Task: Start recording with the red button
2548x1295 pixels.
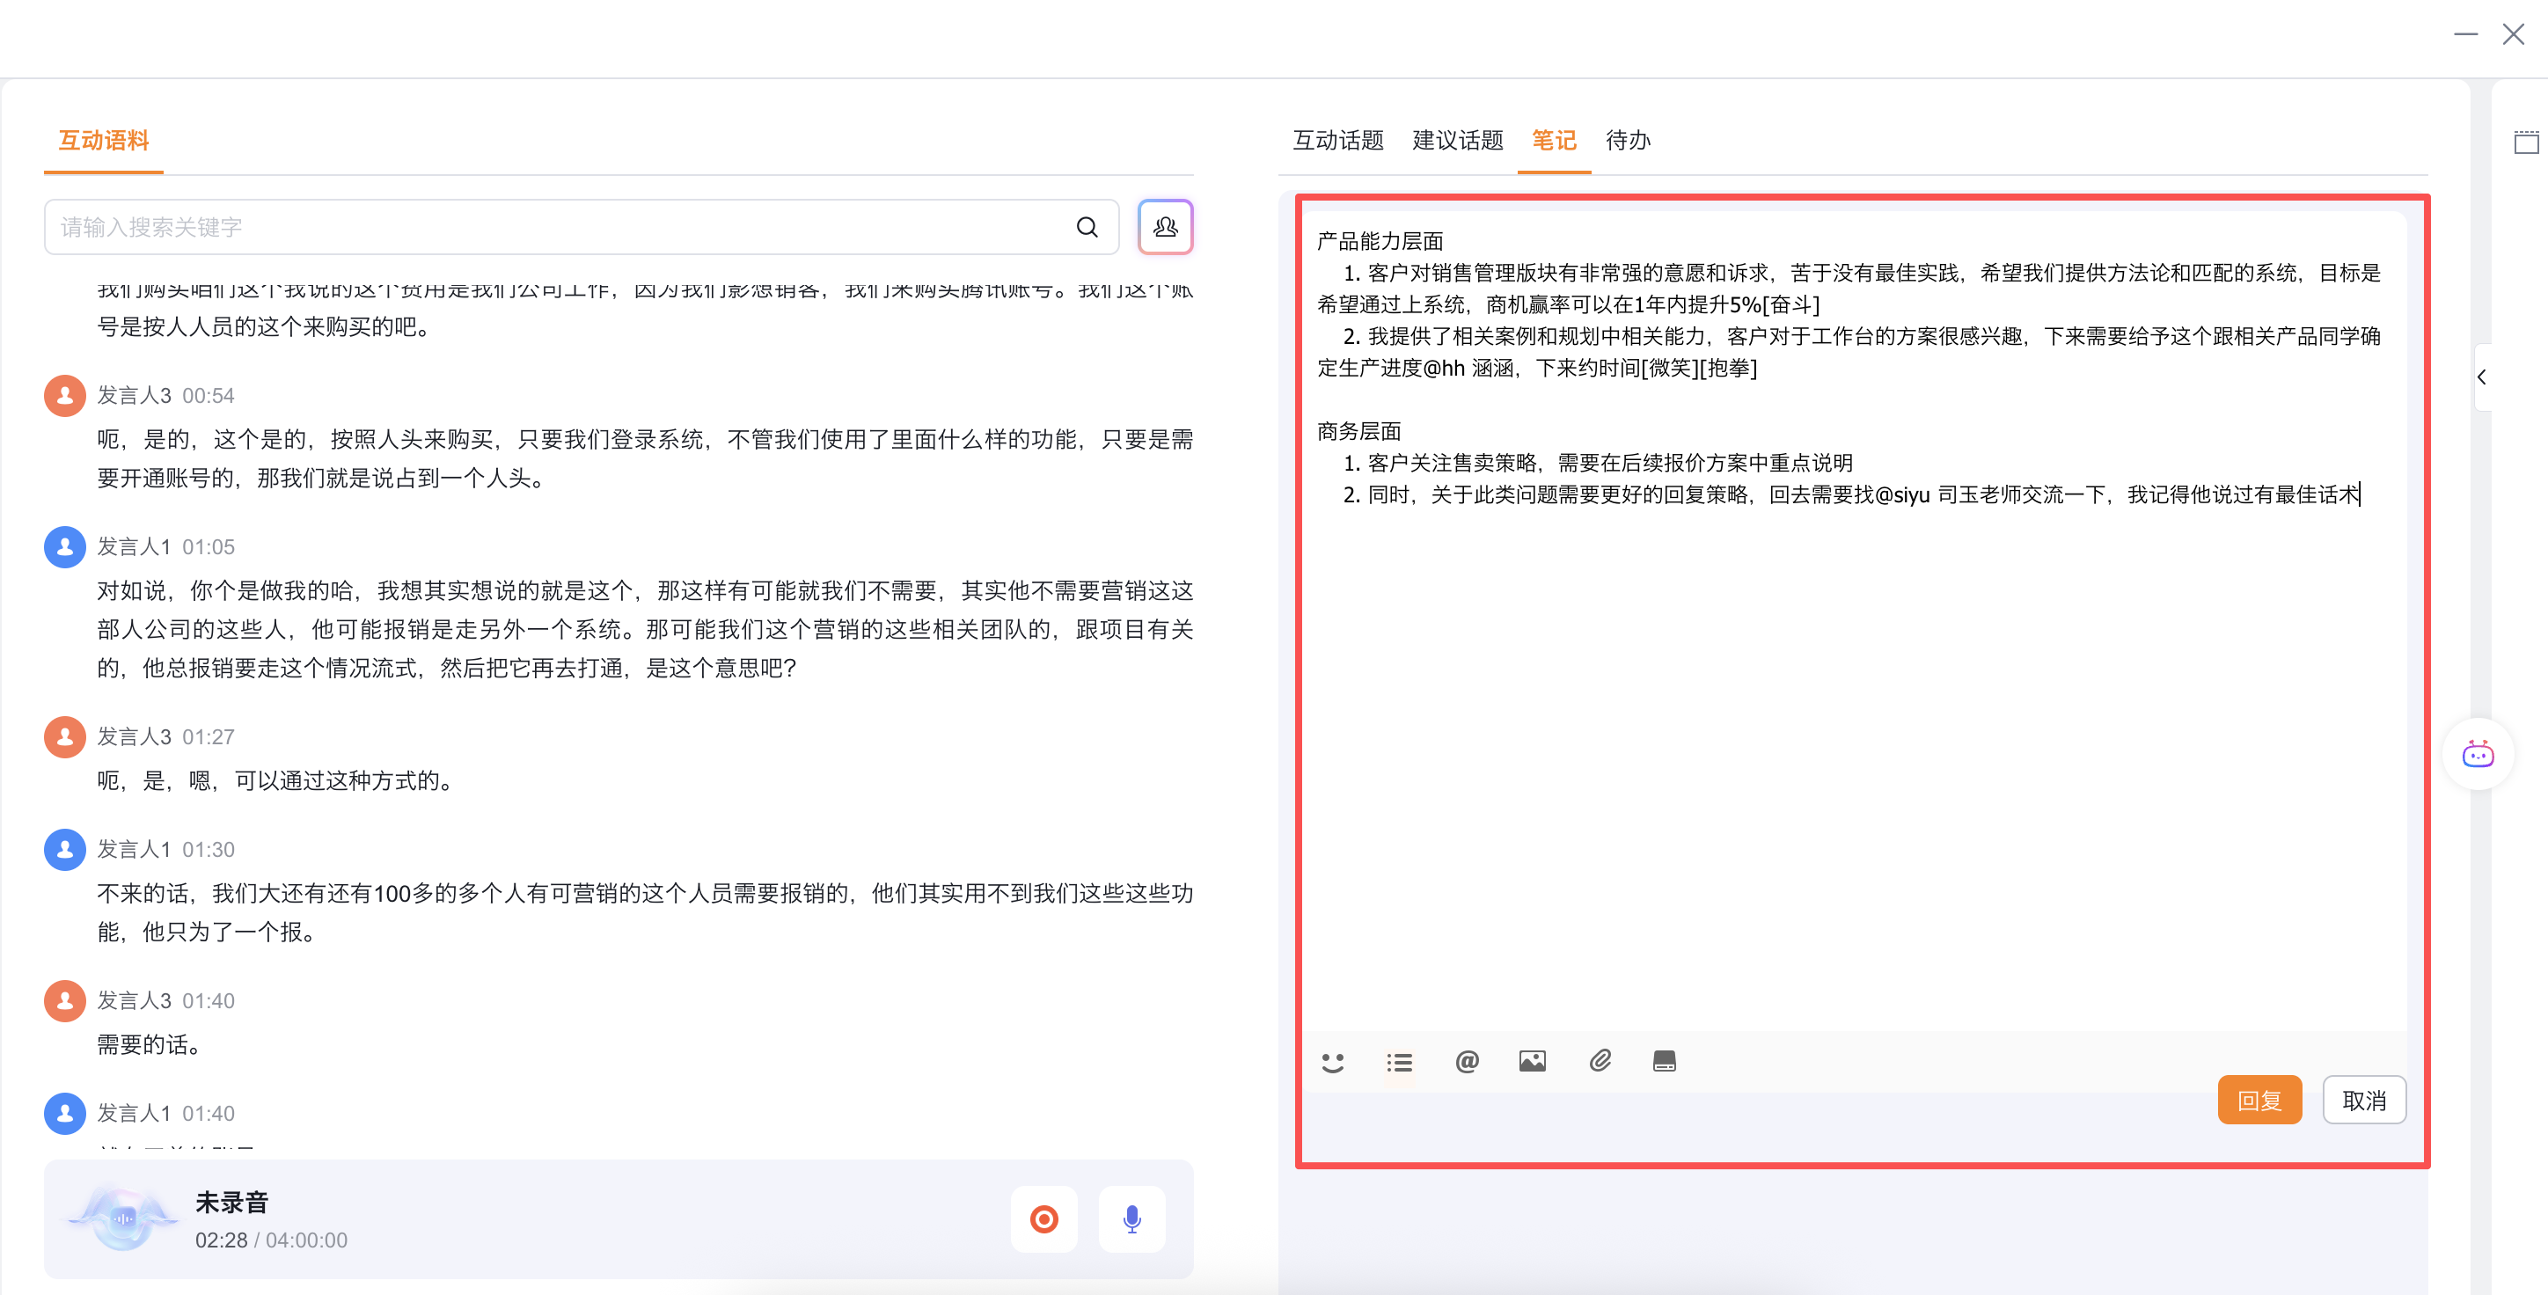Action: 1043,1218
